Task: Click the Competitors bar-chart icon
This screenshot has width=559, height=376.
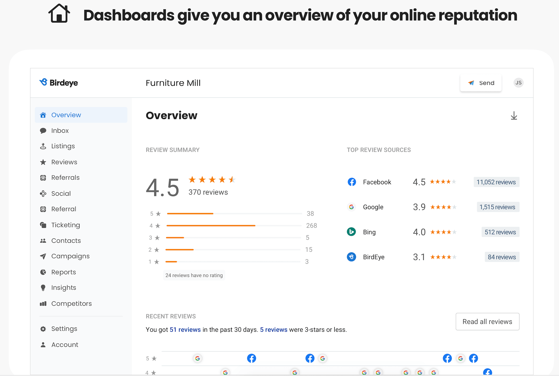Action: click(43, 304)
